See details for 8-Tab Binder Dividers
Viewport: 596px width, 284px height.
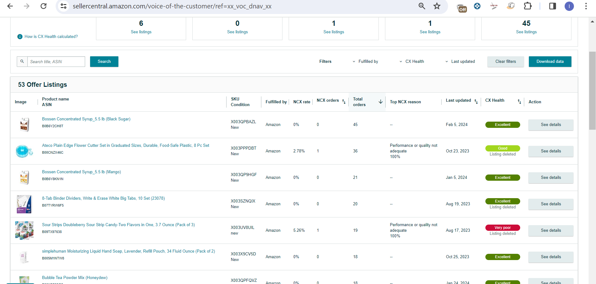point(551,204)
